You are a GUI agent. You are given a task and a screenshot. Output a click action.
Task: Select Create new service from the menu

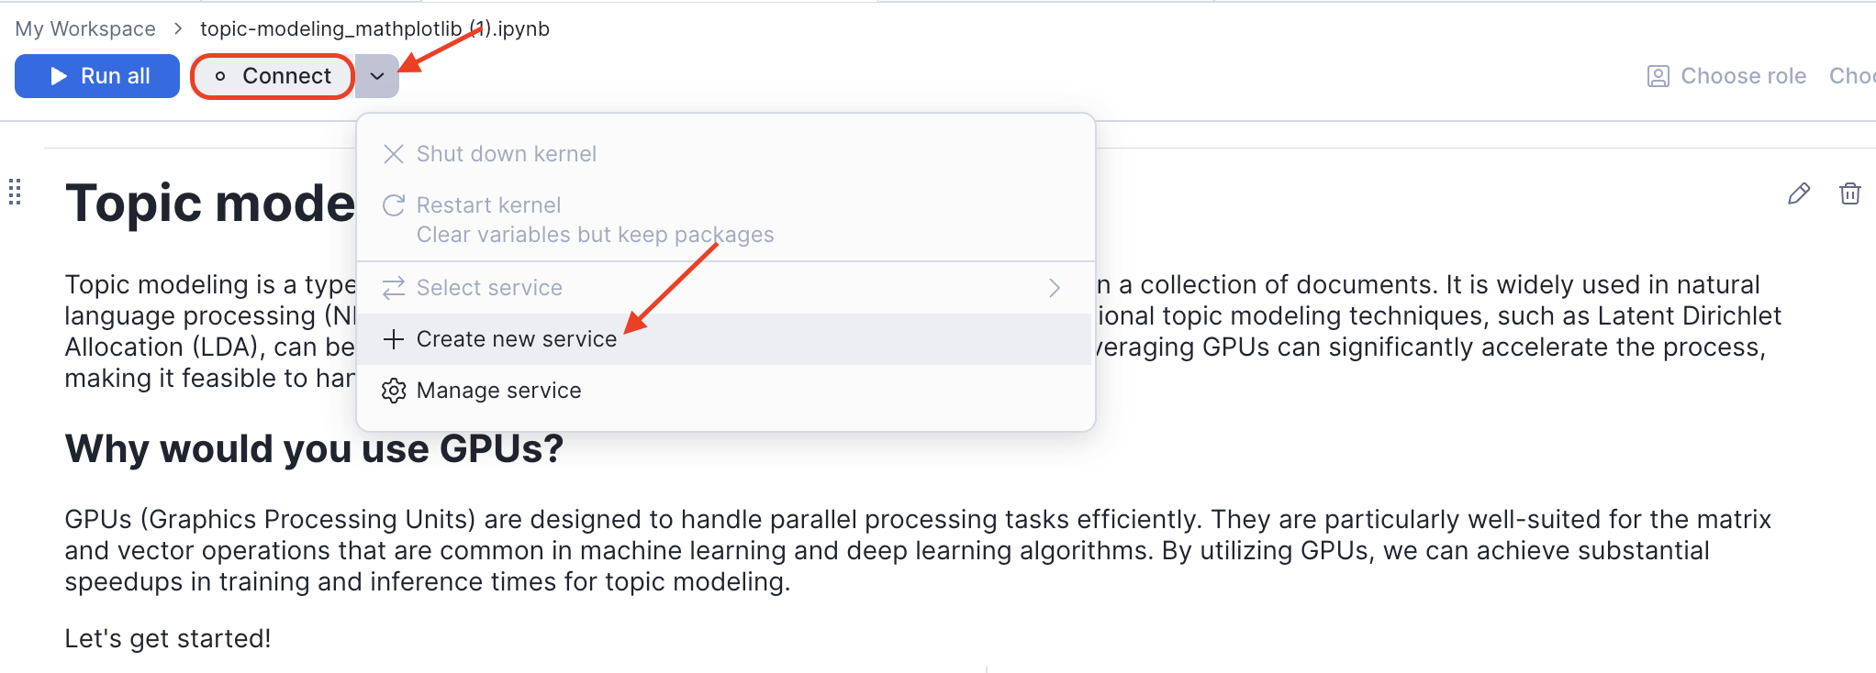click(516, 338)
